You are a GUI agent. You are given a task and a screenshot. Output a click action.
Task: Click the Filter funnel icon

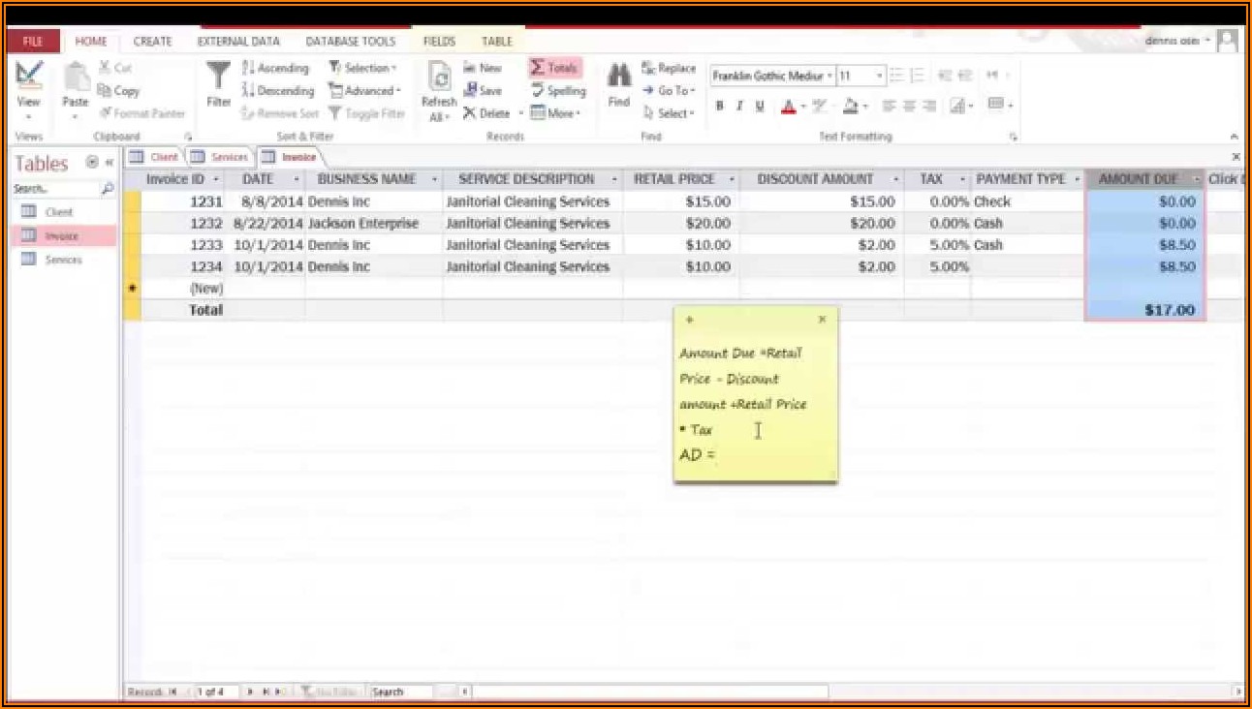click(x=219, y=77)
